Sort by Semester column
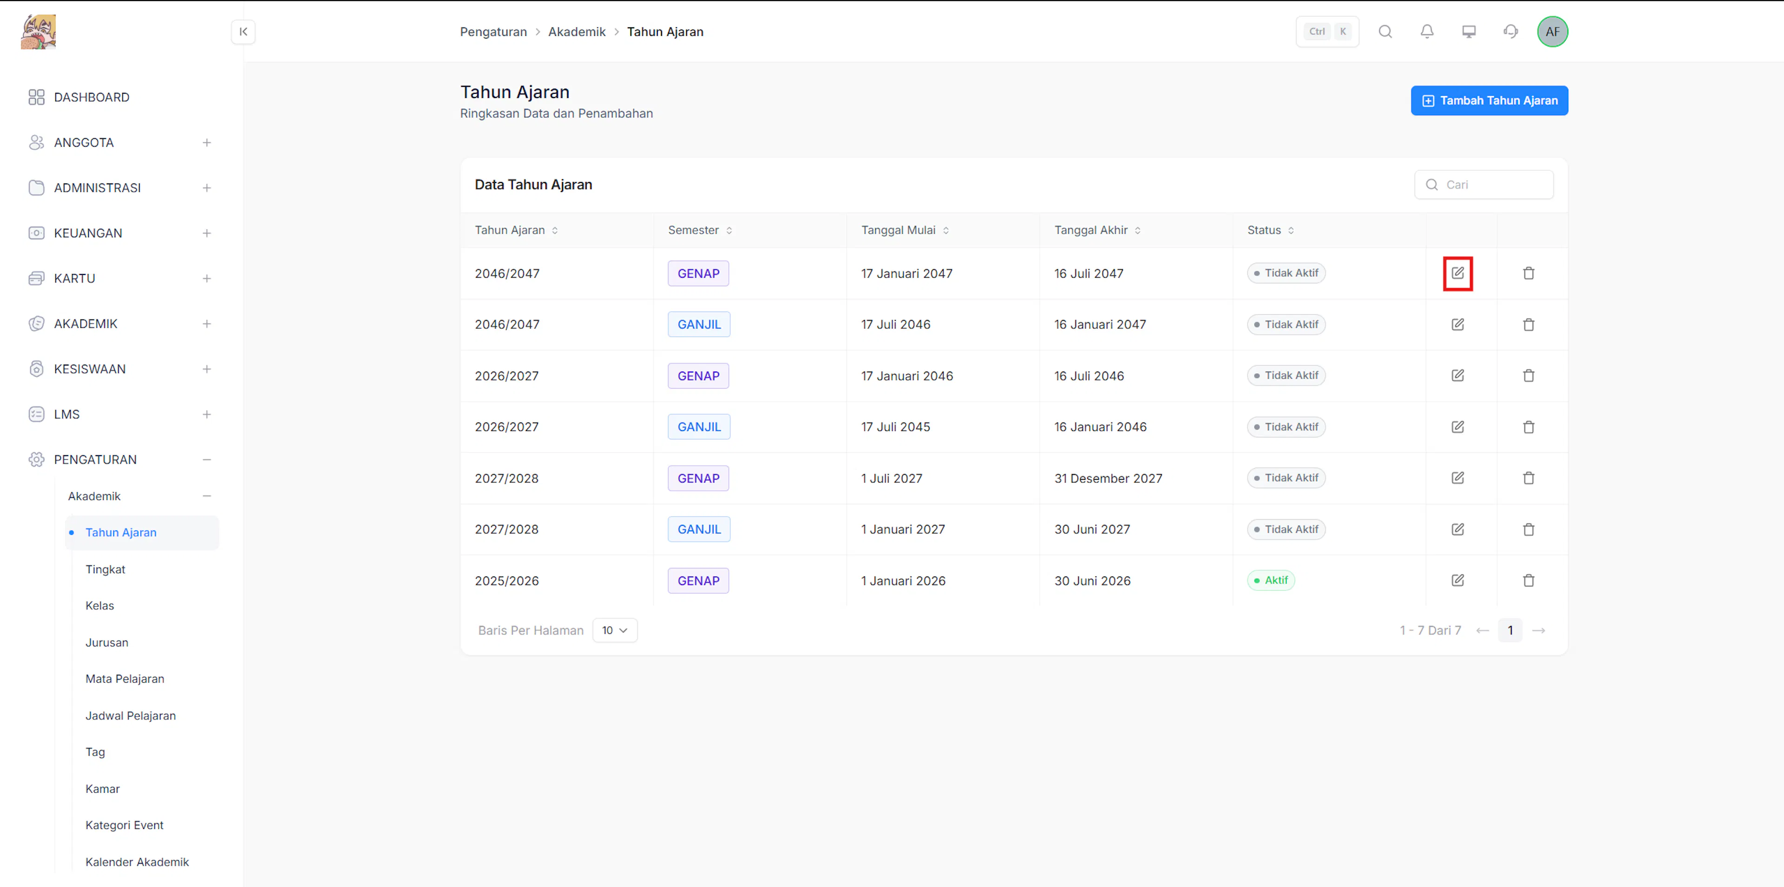 click(x=700, y=231)
